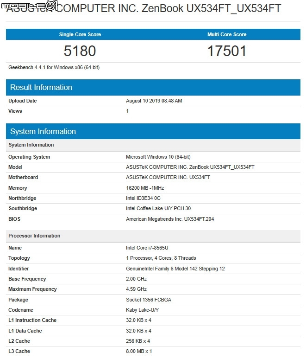Click the Topology row label
The height and width of the screenshot is (359, 306).
click(x=19, y=258)
